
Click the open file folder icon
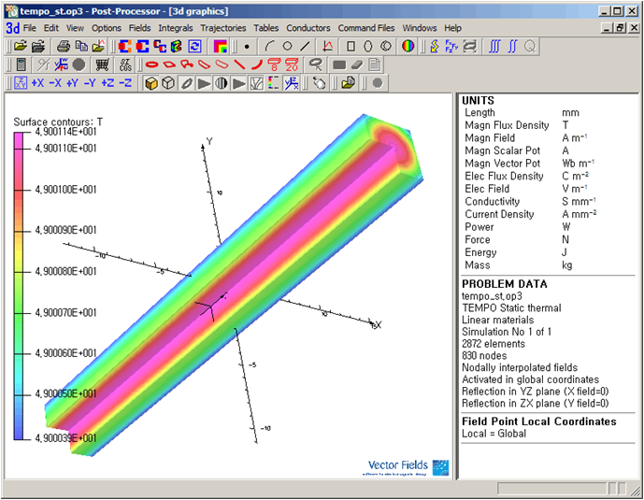tap(21, 46)
